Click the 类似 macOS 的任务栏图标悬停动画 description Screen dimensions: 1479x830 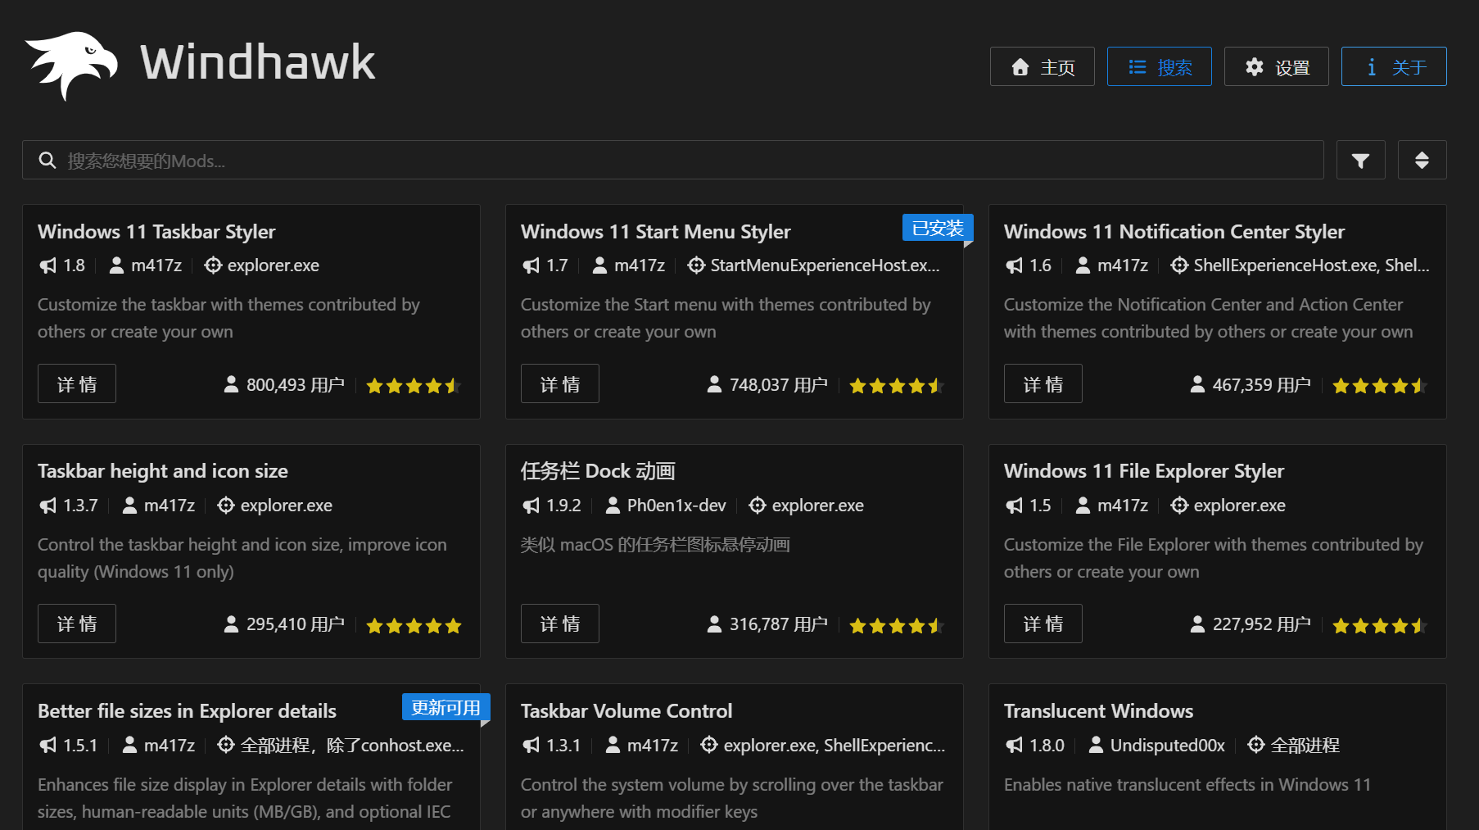pos(655,545)
